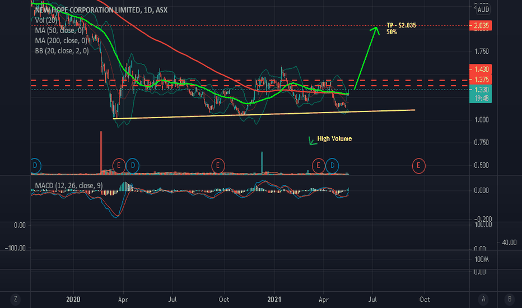Click the 40.00 value at far right
Viewport: 522px width, 308px height.
(x=509, y=242)
